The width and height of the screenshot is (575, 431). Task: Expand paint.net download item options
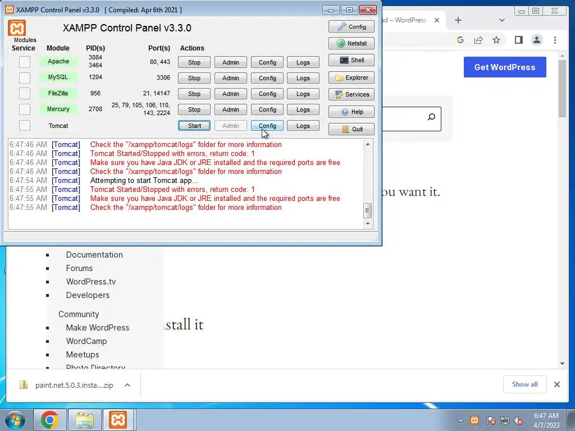[127, 385]
